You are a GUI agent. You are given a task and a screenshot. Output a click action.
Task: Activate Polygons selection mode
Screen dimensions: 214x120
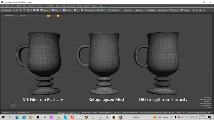click(67, 10)
